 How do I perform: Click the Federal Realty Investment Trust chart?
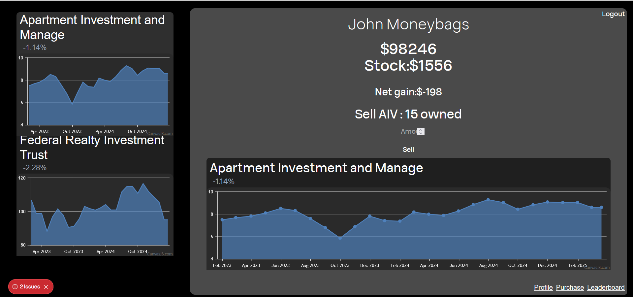click(95, 214)
